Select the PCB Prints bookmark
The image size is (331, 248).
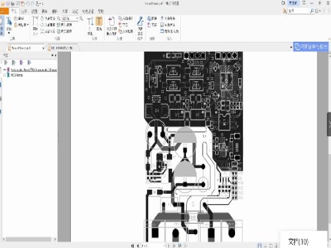17,75
